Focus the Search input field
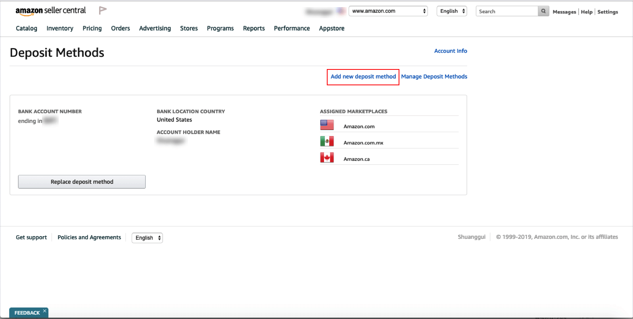Image resolution: width=633 pixels, height=319 pixels. click(x=507, y=11)
